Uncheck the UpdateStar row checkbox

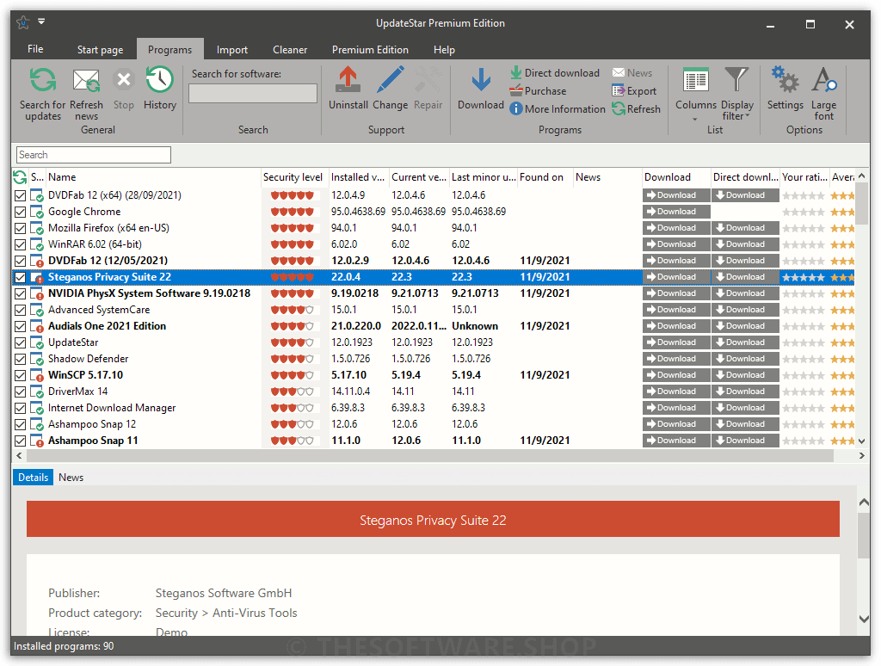coord(21,342)
